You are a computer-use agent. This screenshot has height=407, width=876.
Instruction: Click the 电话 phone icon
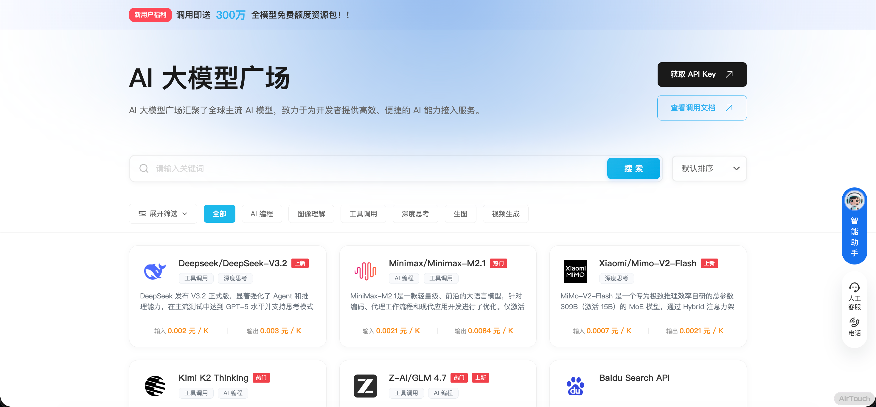[x=854, y=323]
